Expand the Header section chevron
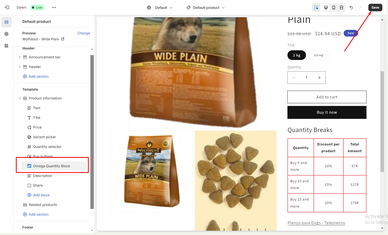 tap(20, 67)
